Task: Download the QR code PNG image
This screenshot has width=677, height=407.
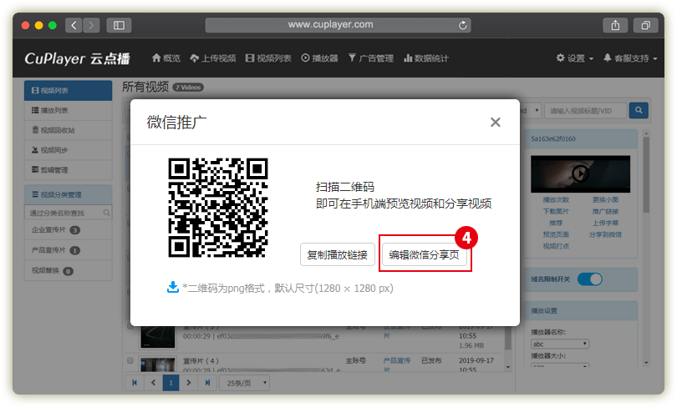Action: coord(173,287)
